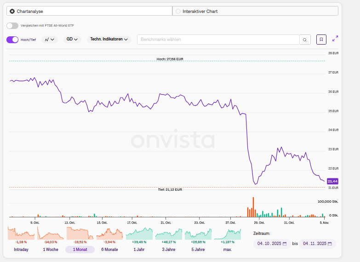Select the 6 Monate timeframe
Image resolution: width=360 pixels, height=262 pixels.
click(109, 250)
